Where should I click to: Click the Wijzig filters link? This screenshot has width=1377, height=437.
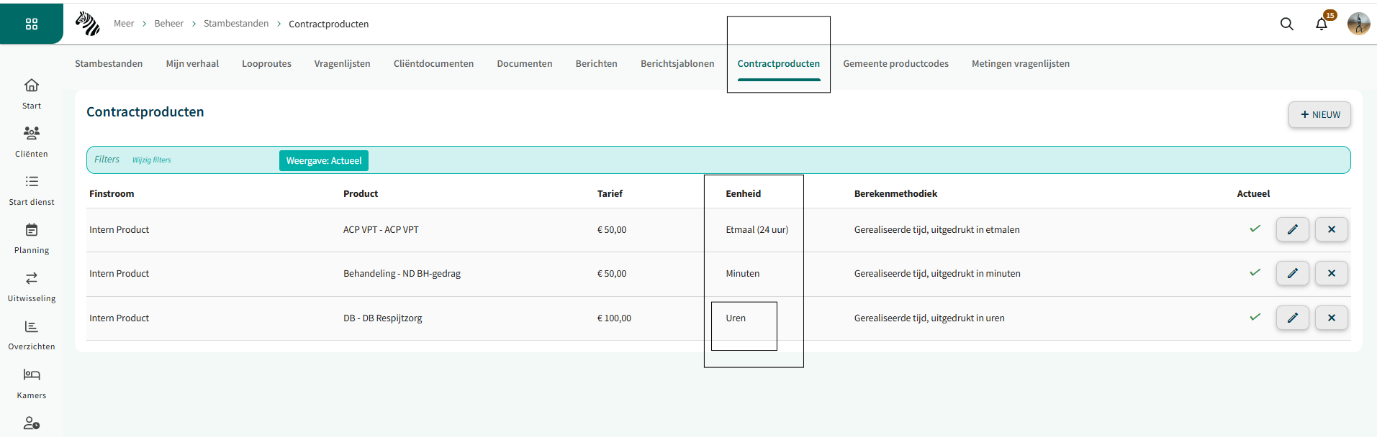tap(151, 160)
